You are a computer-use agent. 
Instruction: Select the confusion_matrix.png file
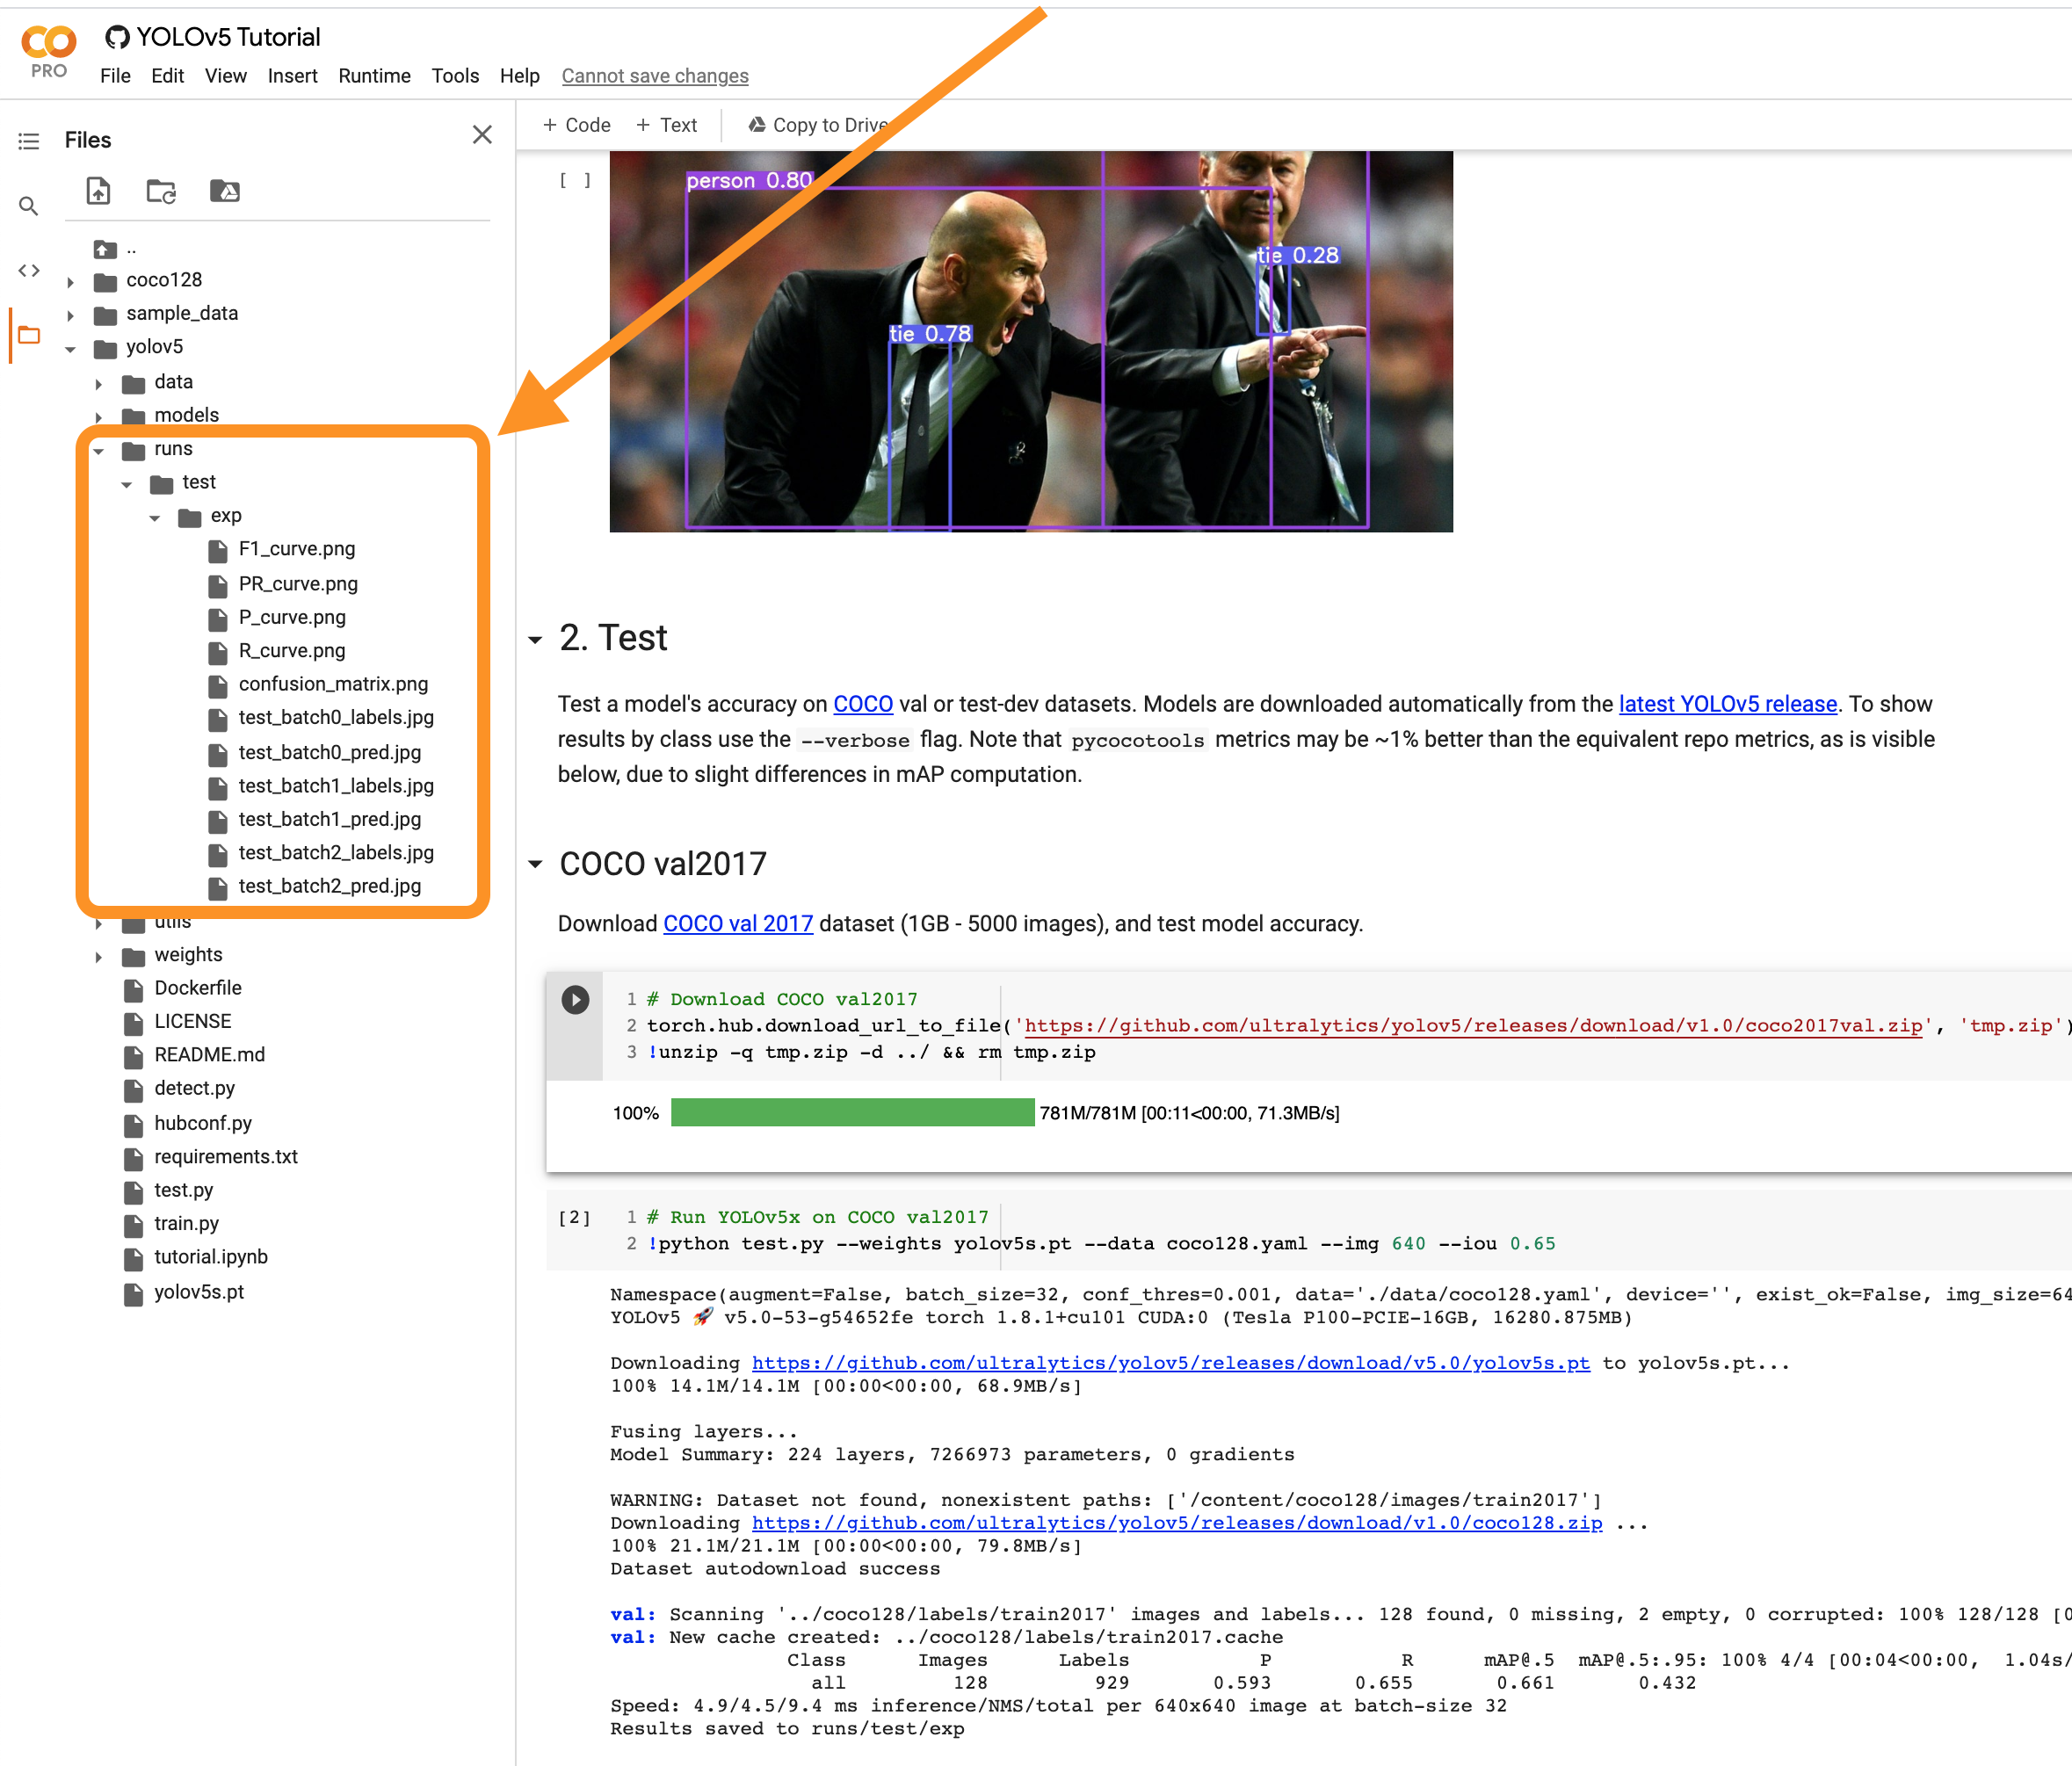pos(333,684)
